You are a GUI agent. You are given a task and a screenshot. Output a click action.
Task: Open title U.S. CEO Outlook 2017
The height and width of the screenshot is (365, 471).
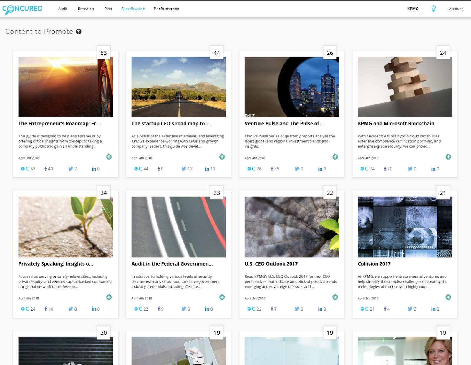271,264
